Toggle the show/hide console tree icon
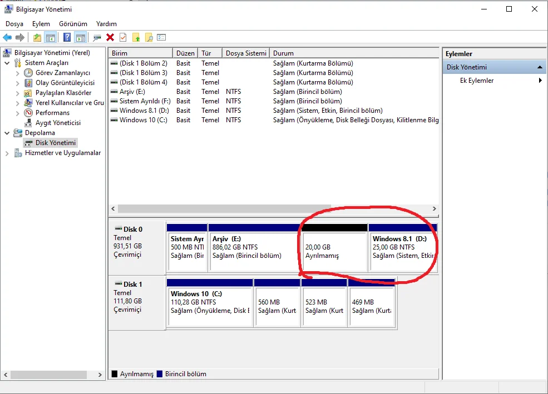Image resolution: width=548 pixels, height=394 pixels. [51, 37]
